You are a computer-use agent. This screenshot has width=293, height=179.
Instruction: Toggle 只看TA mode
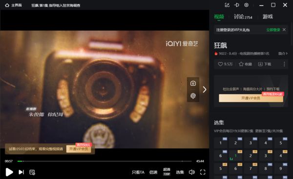pyautogui.click(x=138, y=172)
